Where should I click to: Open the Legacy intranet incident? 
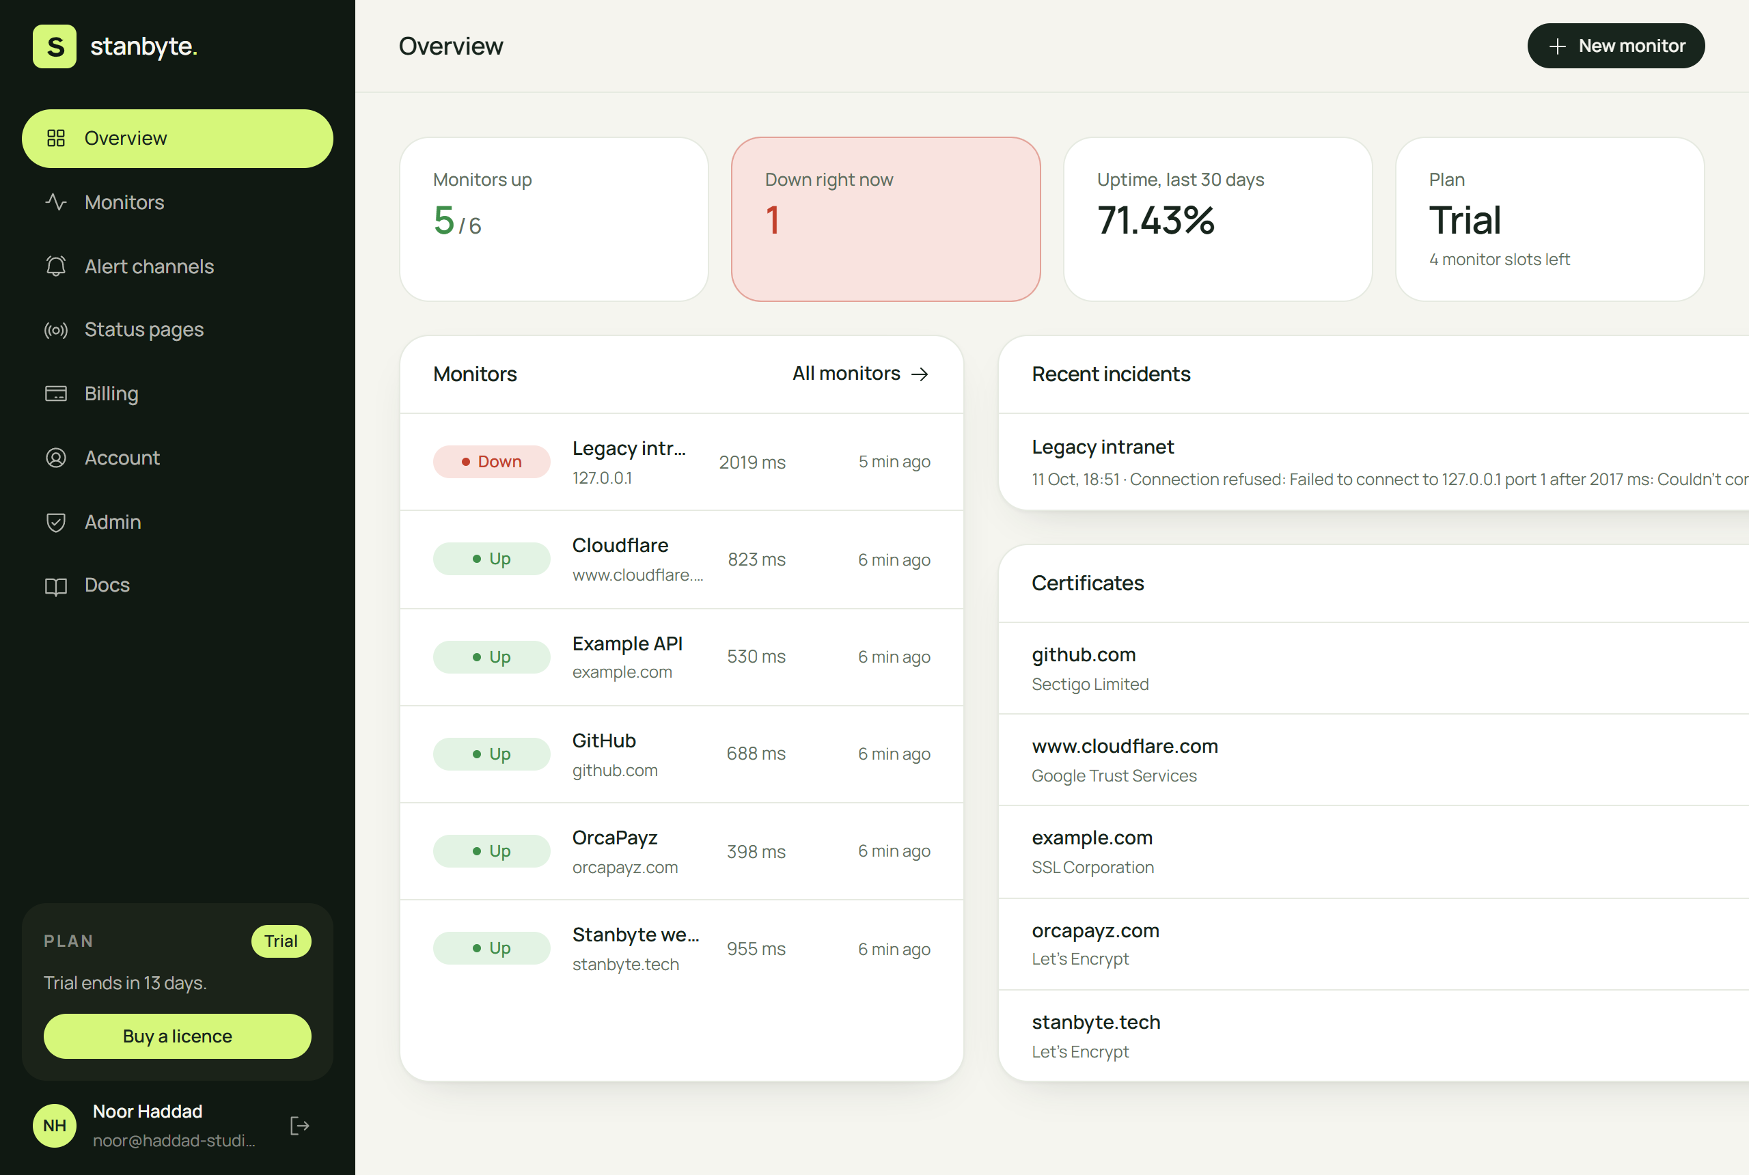point(1373,462)
